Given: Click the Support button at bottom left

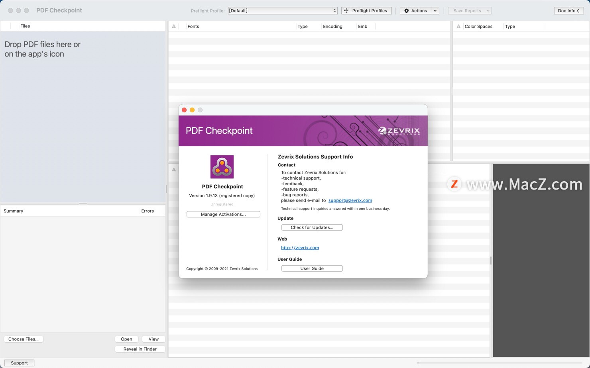Looking at the screenshot, I should click(19, 363).
